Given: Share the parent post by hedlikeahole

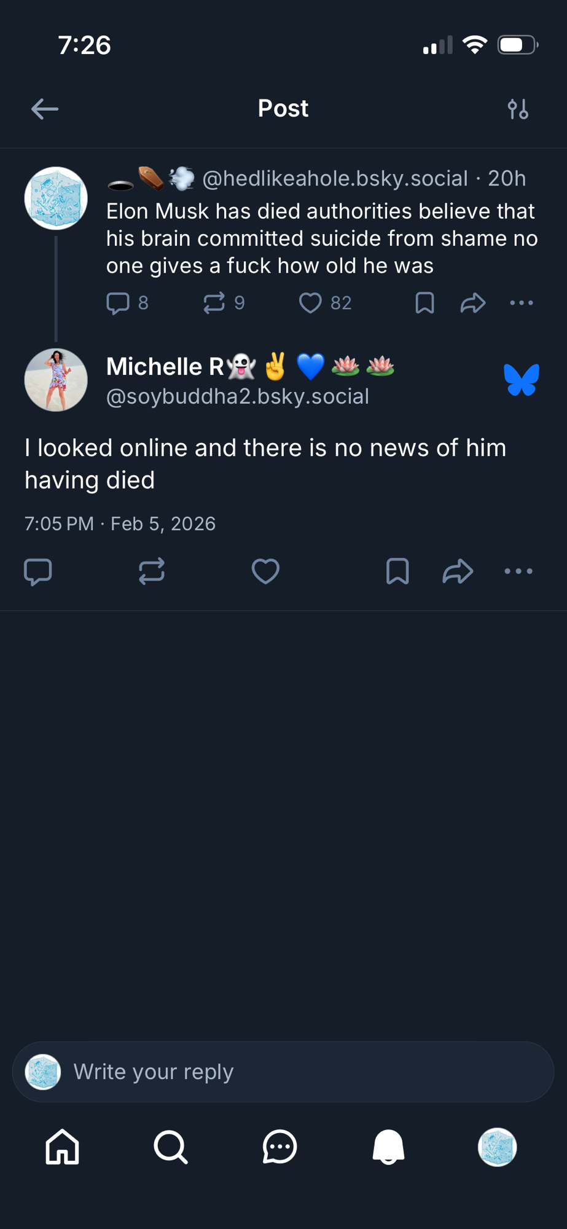Looking at the screenshot, I should 473,303.
